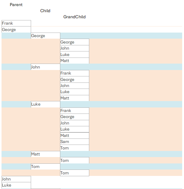
Task: Select the Frank parent row
Action: 16,23
